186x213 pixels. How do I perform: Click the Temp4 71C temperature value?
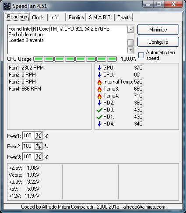[x=138, y=96]
